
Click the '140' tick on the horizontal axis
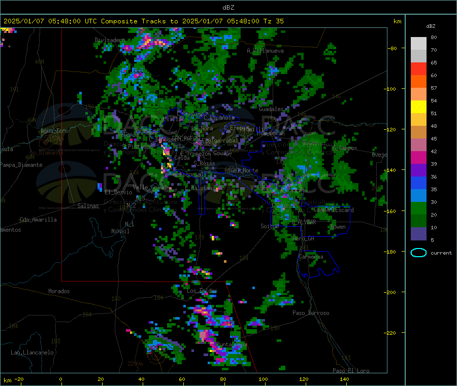tap(344, 379)
